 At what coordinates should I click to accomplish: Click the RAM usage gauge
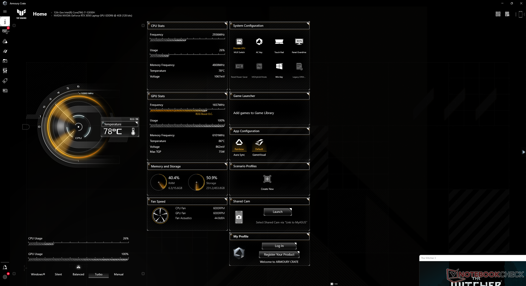159,182
